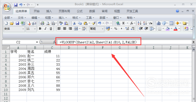196x102 pixels.
Task: Switch to the 公式 tab
Action: pos(80,11)
